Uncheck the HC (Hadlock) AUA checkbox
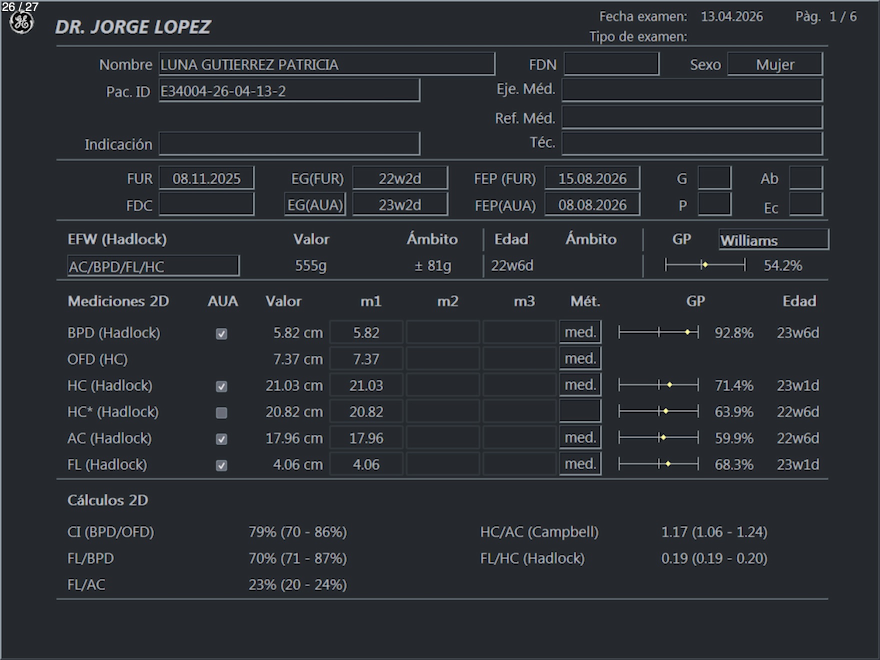880x660 pixels. coord(221,386)
